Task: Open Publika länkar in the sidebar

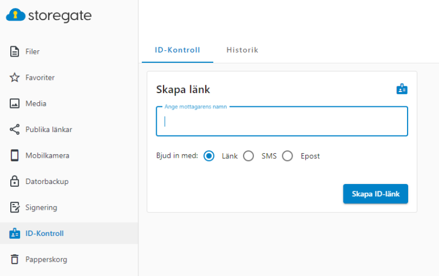Action: [x=49, y=130]
